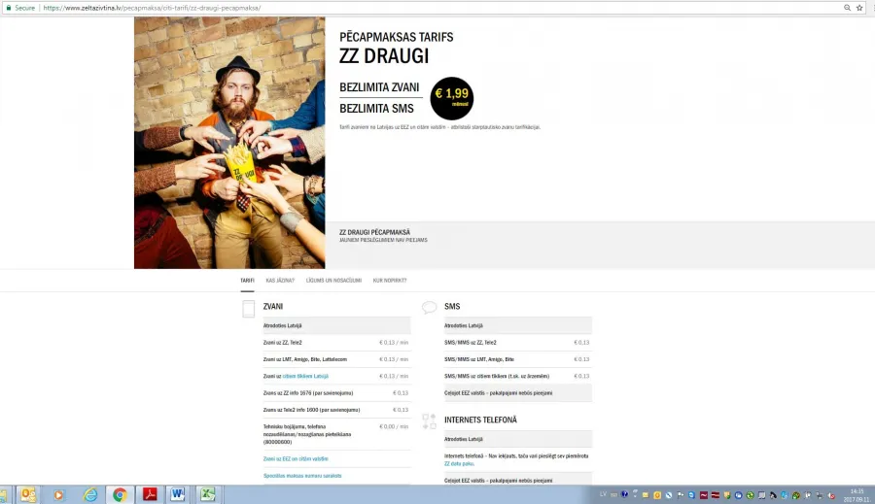Click the Secure padlock in address bar
875x504 pixels.
tap(9, 8)
